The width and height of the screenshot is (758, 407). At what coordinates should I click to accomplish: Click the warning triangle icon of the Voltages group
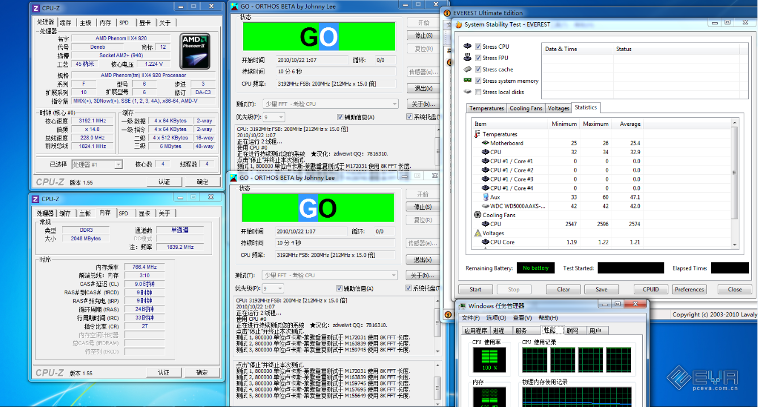coord(477,233)
